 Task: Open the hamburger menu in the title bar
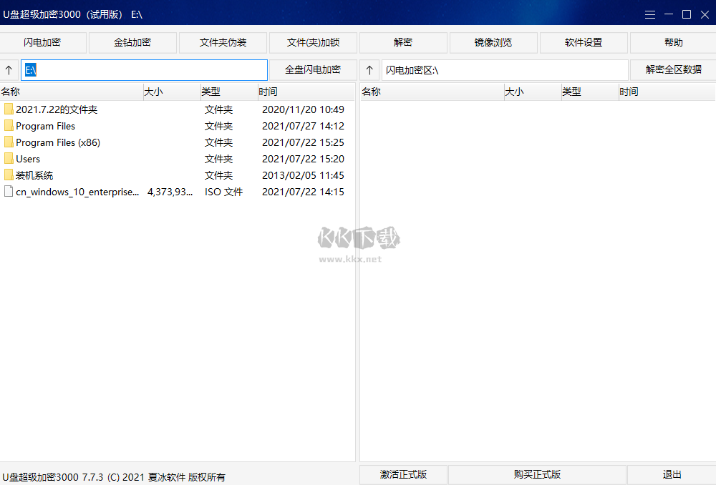[x=649, y=14]
